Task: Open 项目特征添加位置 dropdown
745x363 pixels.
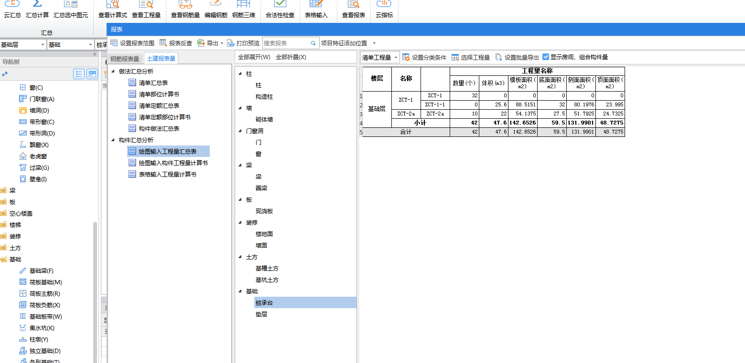Action: [x=374, y=43]
